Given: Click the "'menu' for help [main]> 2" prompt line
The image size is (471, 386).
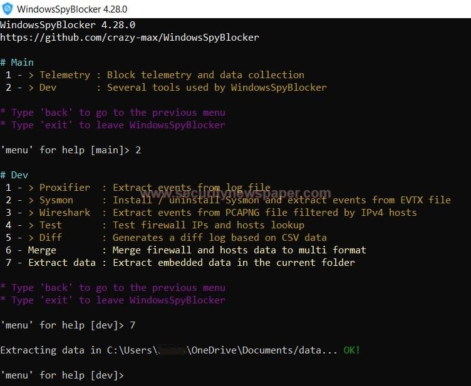Looking at the screenshot, I should 71,150.
